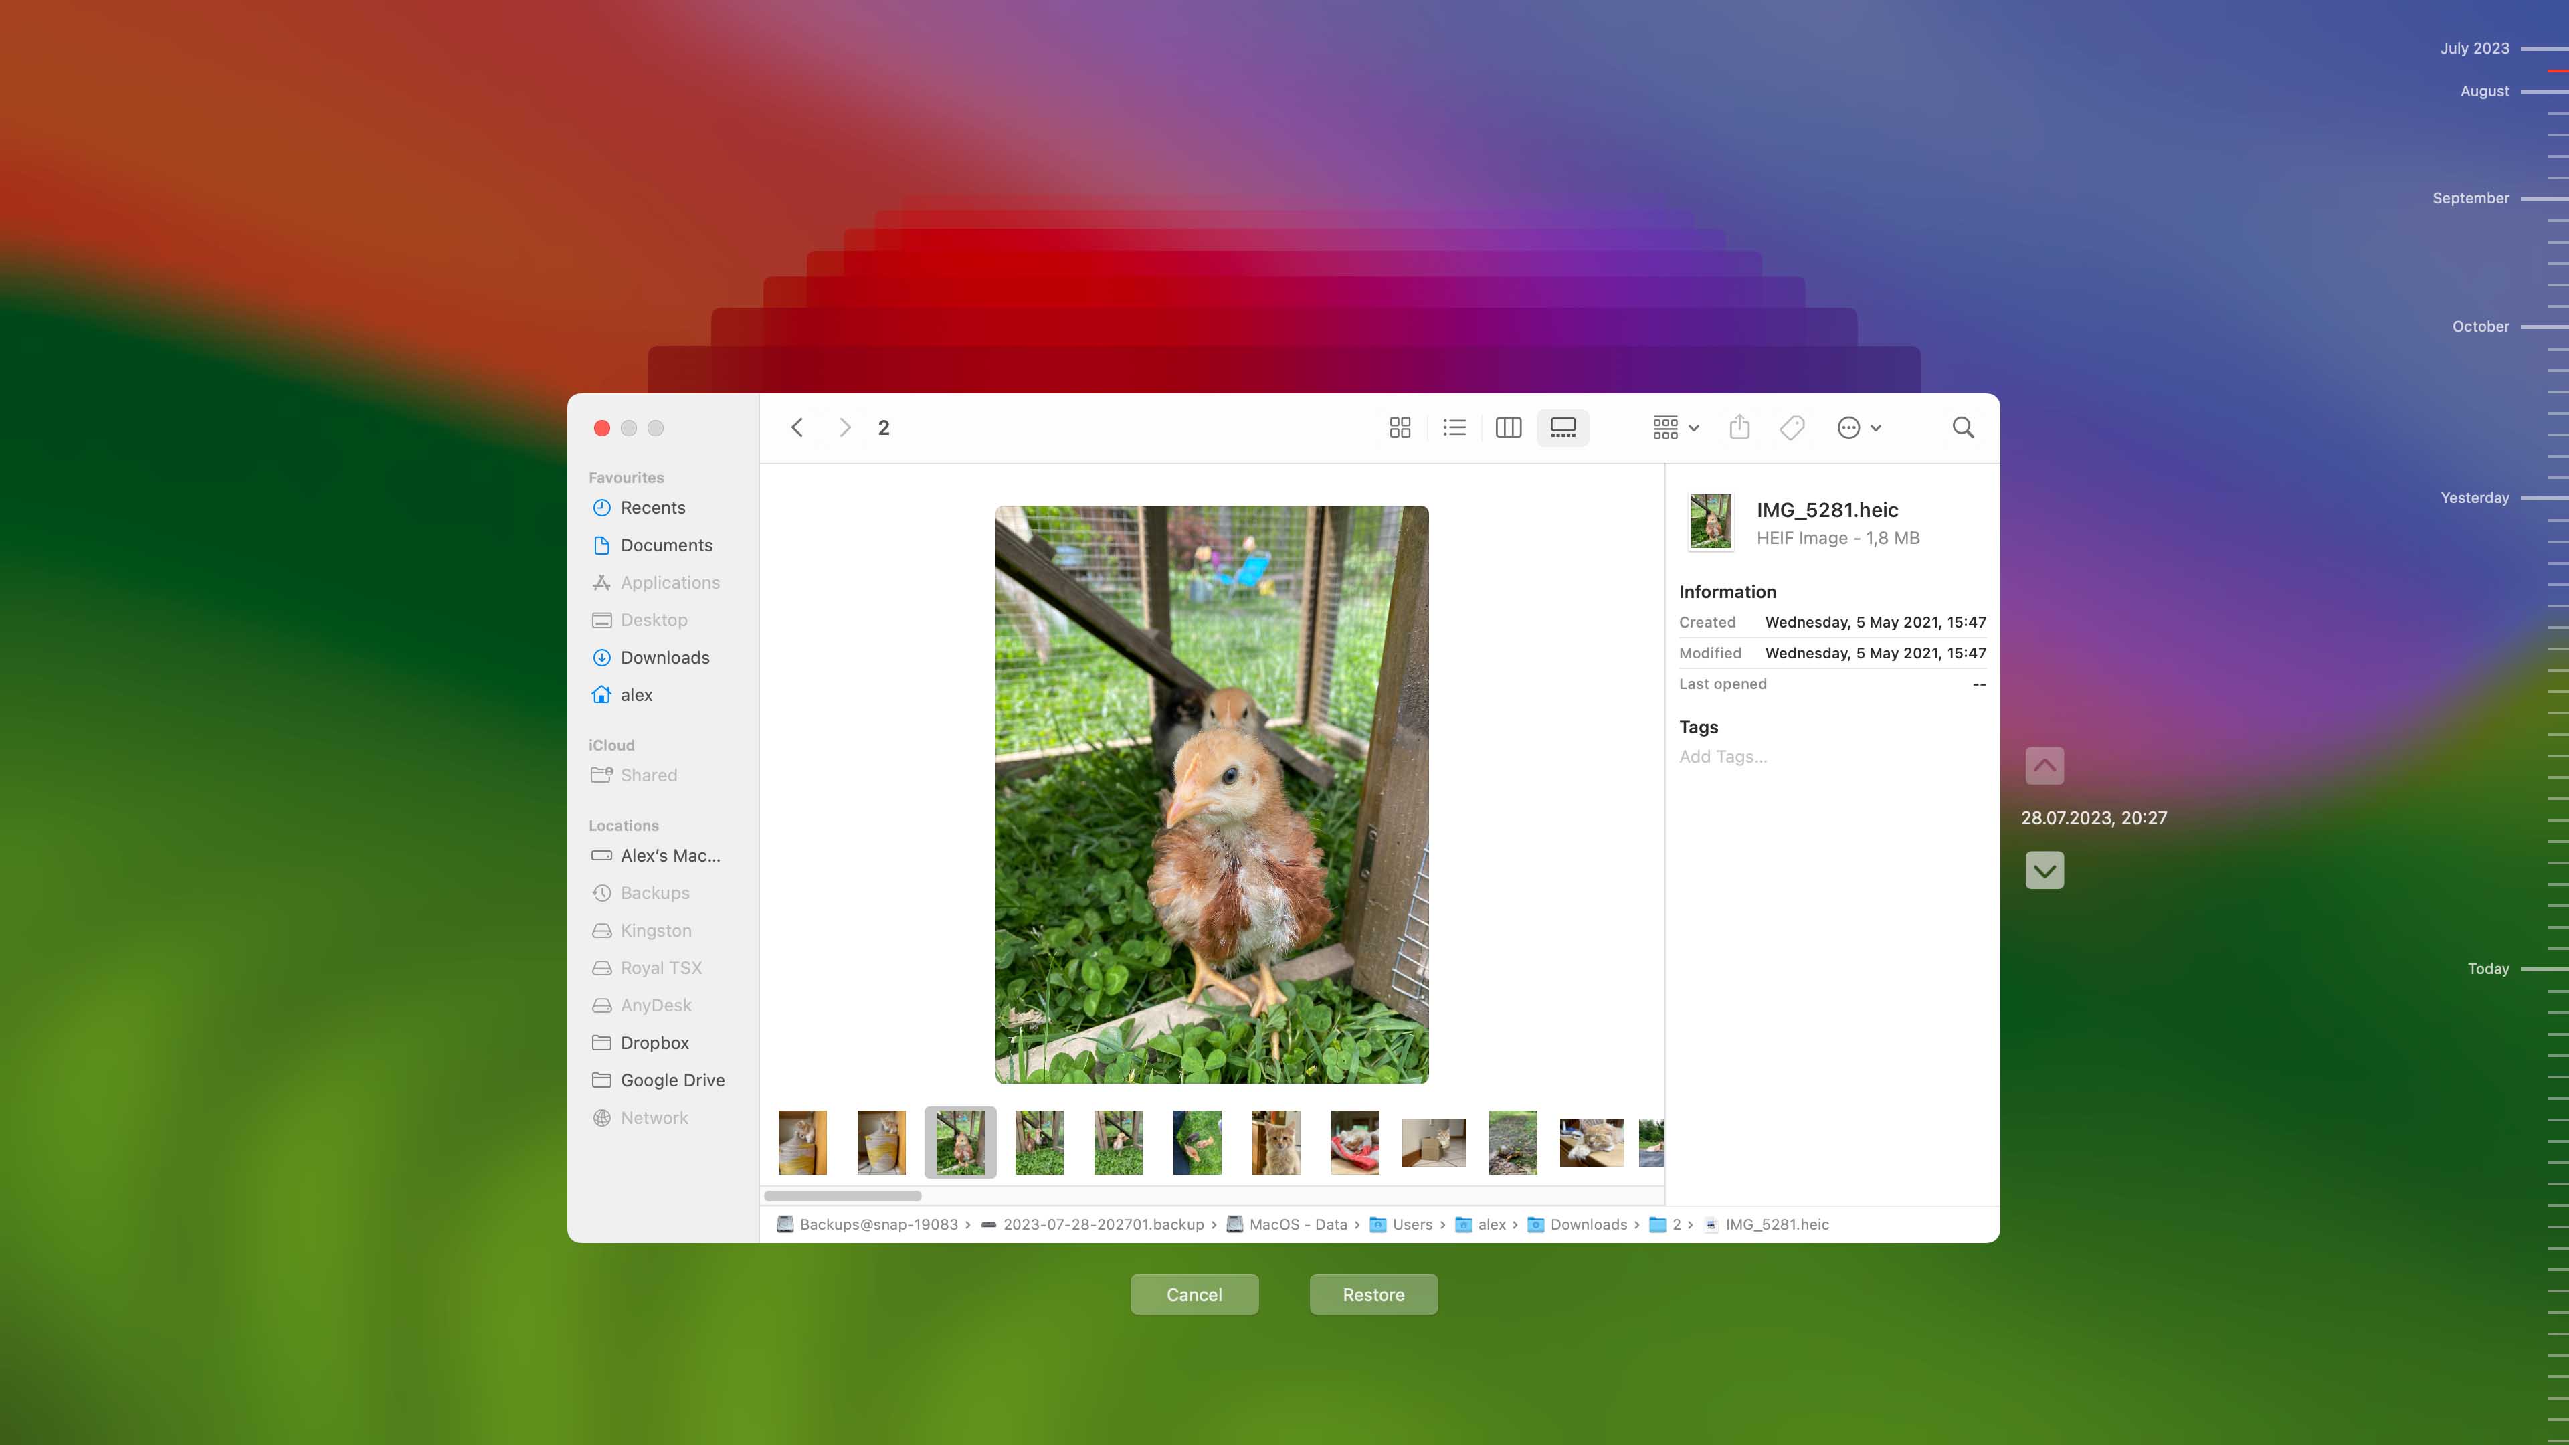
Task: Select the Downloads sidebar item
Action: pos(664,656)
